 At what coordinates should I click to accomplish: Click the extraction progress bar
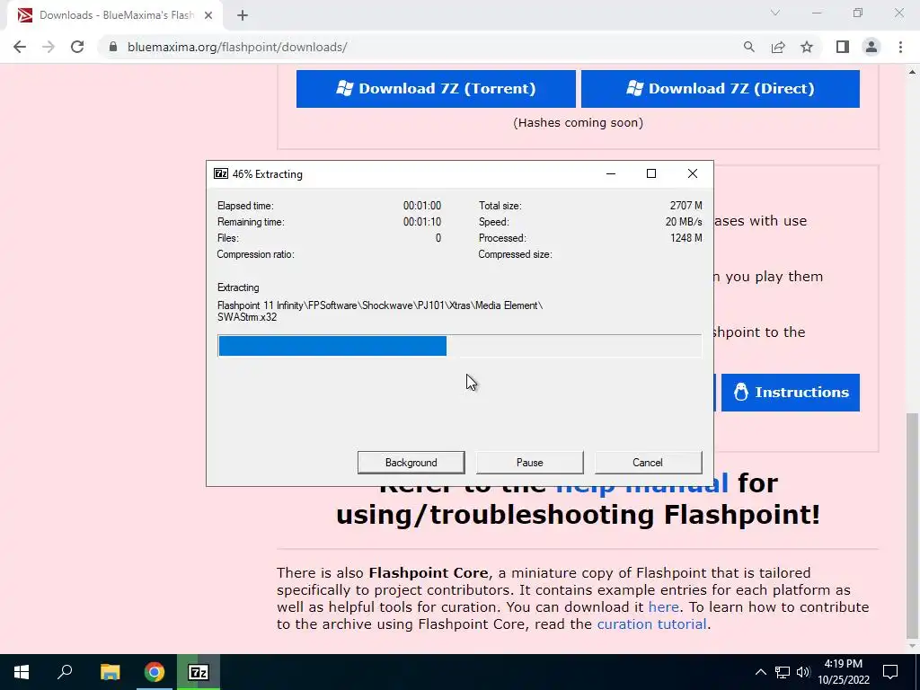pos(459,346)
